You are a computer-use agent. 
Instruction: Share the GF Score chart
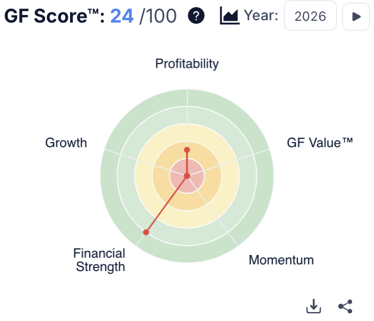345,306
